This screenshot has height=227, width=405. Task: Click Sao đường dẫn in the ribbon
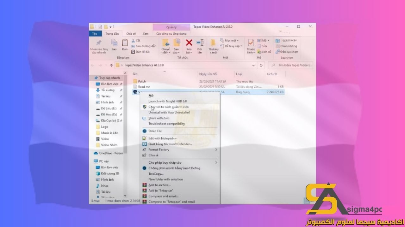(144, 46)
